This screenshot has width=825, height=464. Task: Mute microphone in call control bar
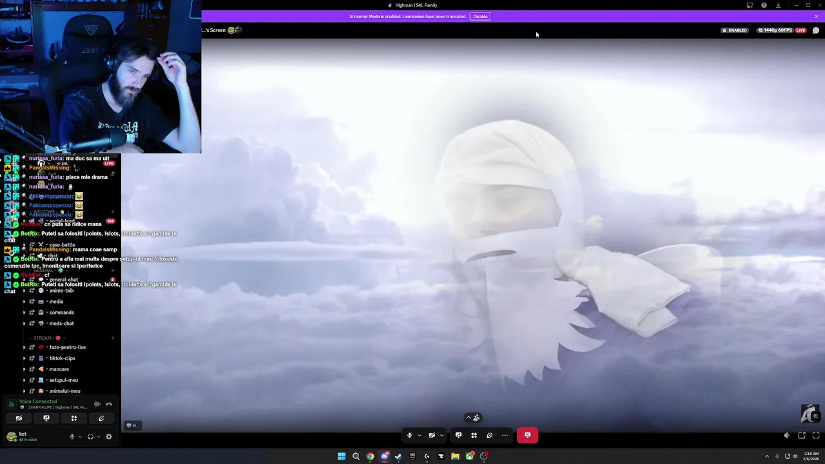(x=409, y=435)
